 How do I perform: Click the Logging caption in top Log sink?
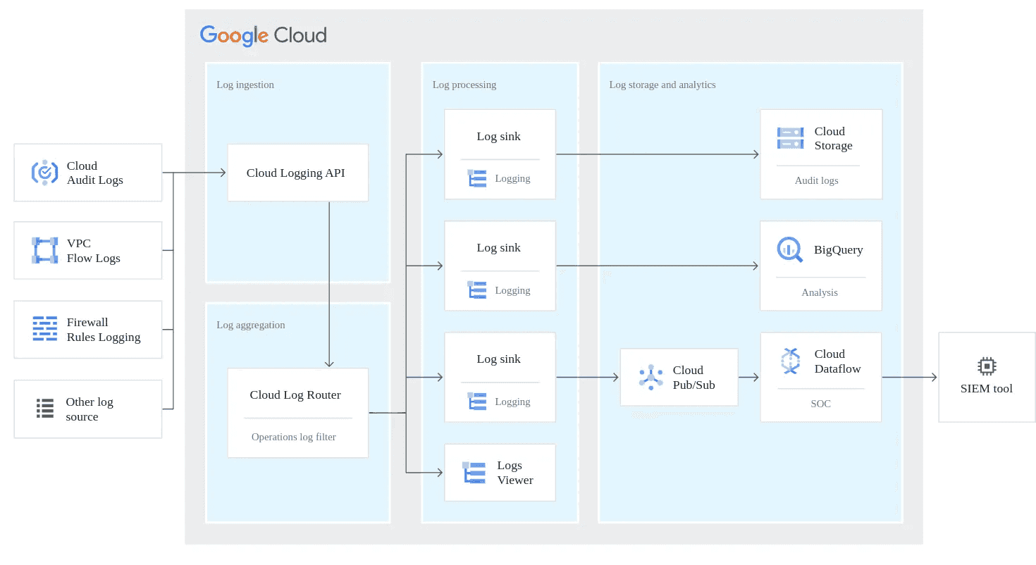(x=512, y=178)
